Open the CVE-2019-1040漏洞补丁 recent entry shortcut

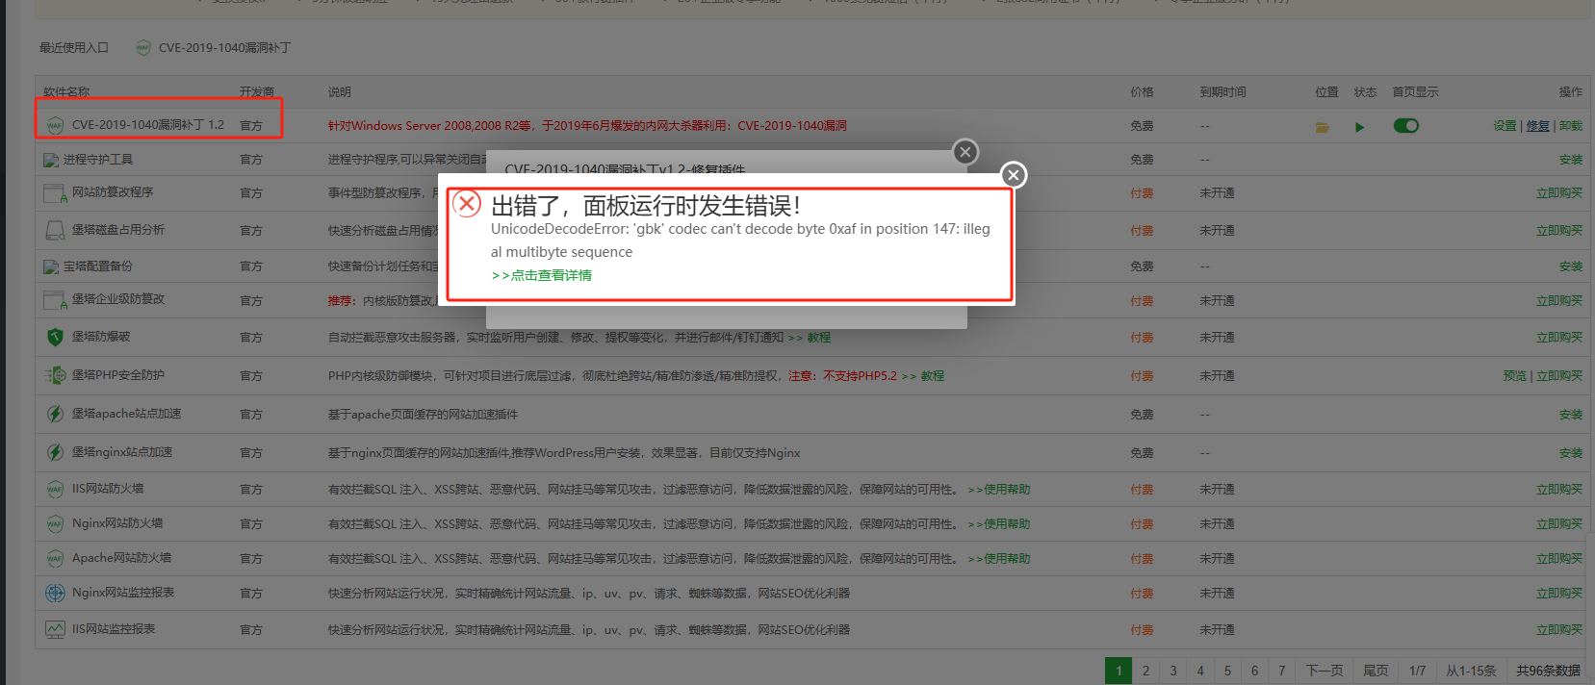(x=224, y=47)
